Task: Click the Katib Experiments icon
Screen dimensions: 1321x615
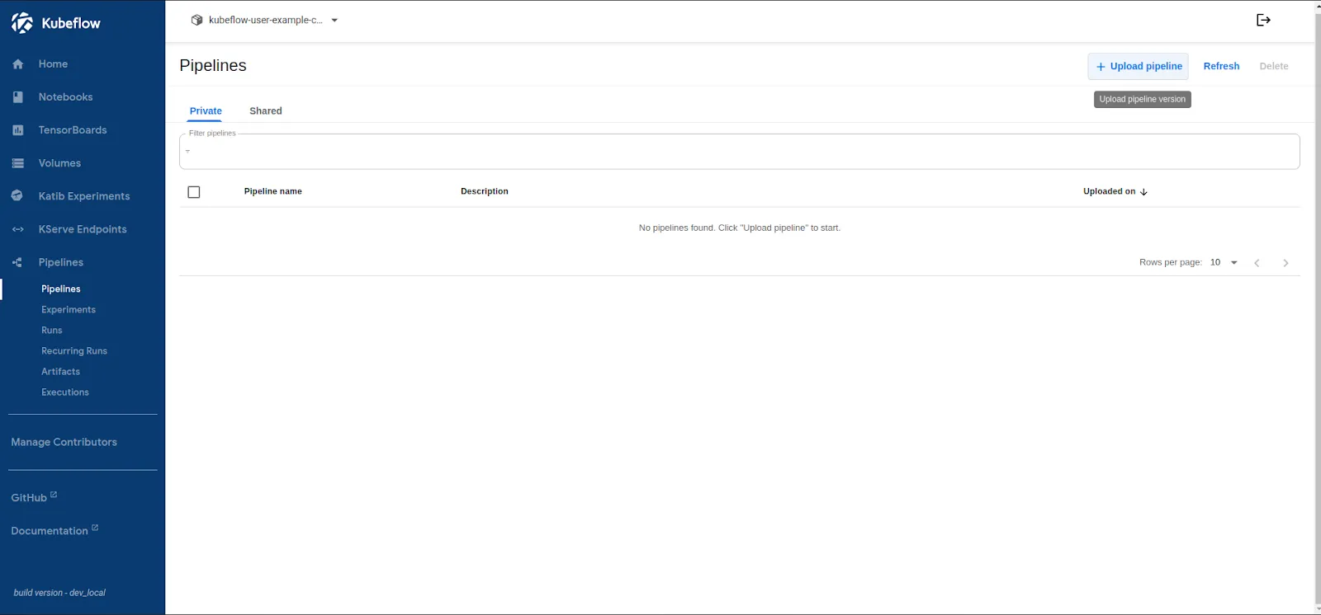Action: [x=17, y=196]
